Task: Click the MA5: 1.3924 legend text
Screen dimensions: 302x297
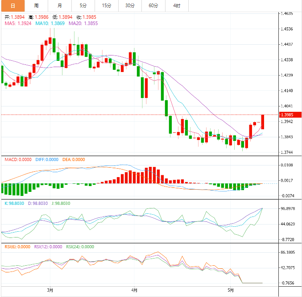Action: tap(18, 23)
